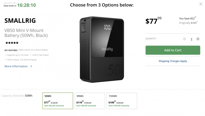The height and width of the screenshot is (116, 205).
Task: Click the $77.99 current price
Action: point(153,21)
